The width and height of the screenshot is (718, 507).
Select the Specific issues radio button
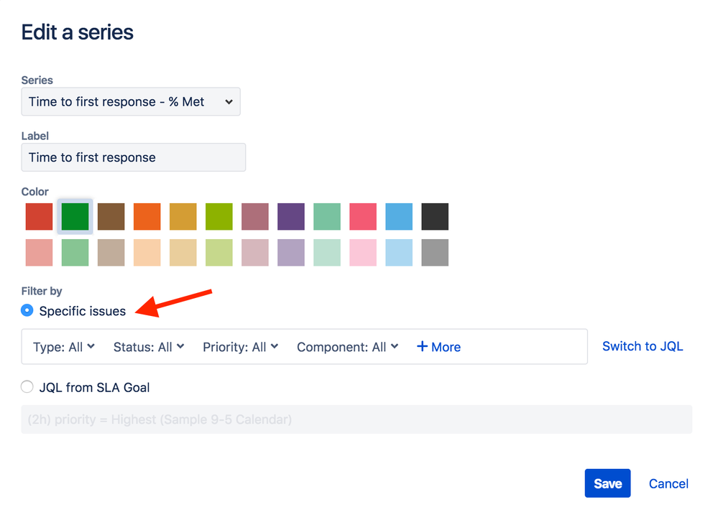click(x=27, y=310)
